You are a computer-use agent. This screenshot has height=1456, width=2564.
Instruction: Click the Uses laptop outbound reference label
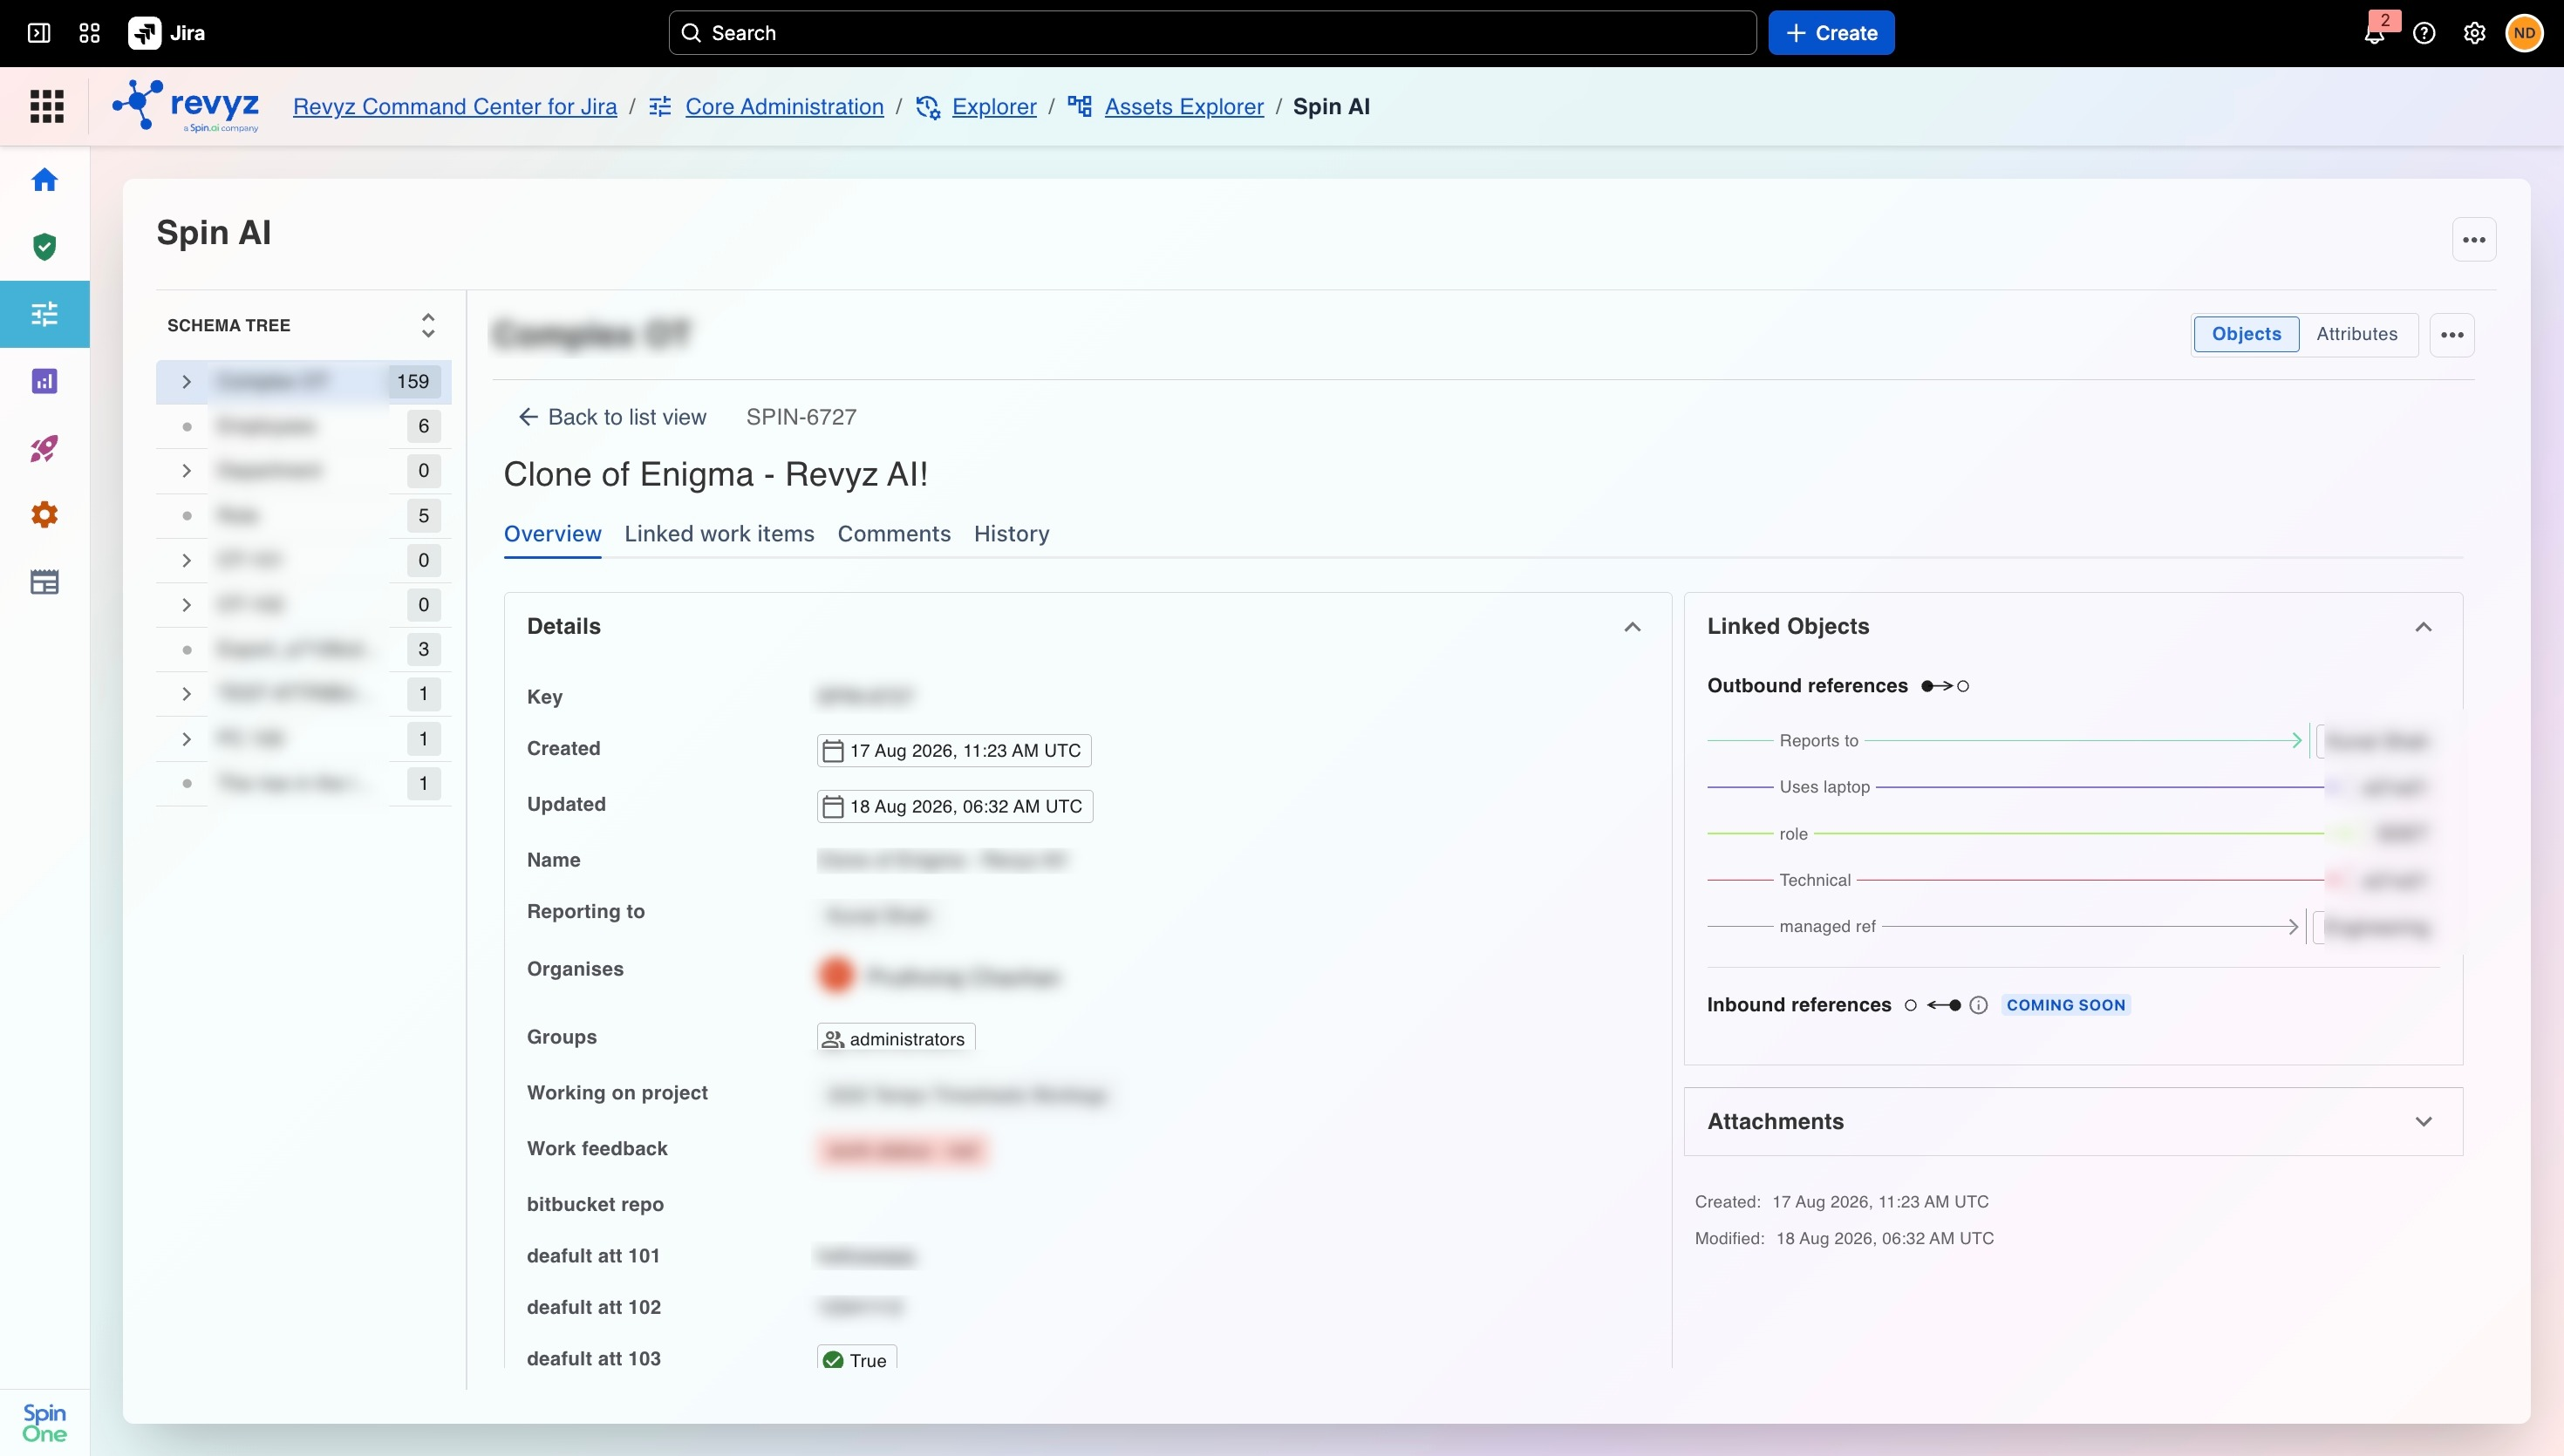1824,787
